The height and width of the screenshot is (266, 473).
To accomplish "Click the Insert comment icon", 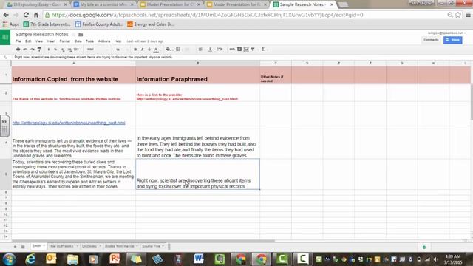I will click(239, 50).
